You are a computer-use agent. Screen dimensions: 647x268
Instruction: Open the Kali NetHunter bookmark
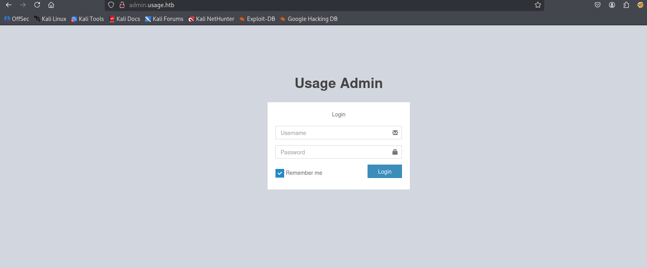click(x=211, y=19)
